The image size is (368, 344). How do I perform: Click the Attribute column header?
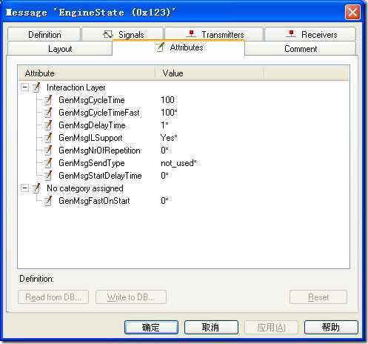(87, 73)
